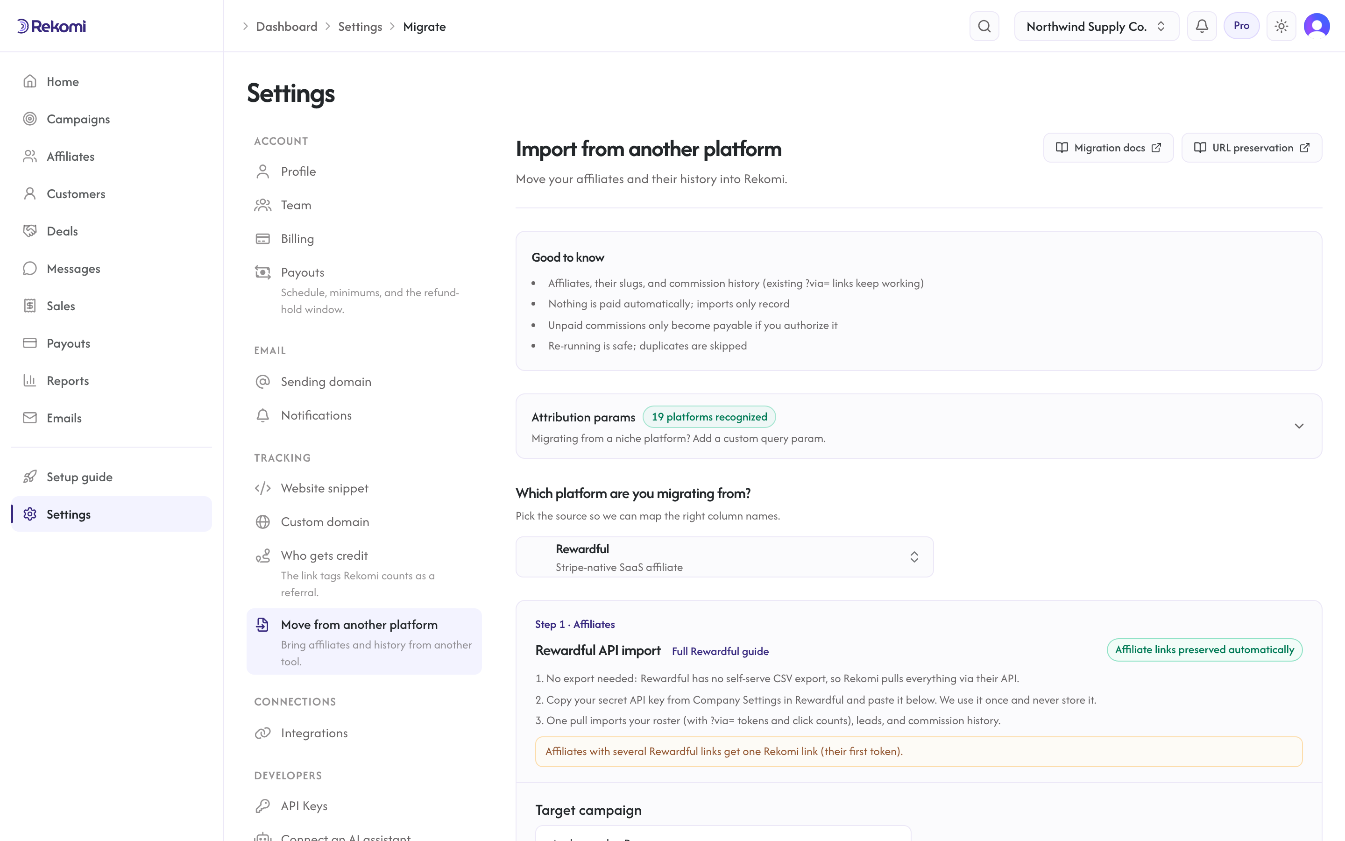
Task: Open Integrations settings
Action: [364, 733]
